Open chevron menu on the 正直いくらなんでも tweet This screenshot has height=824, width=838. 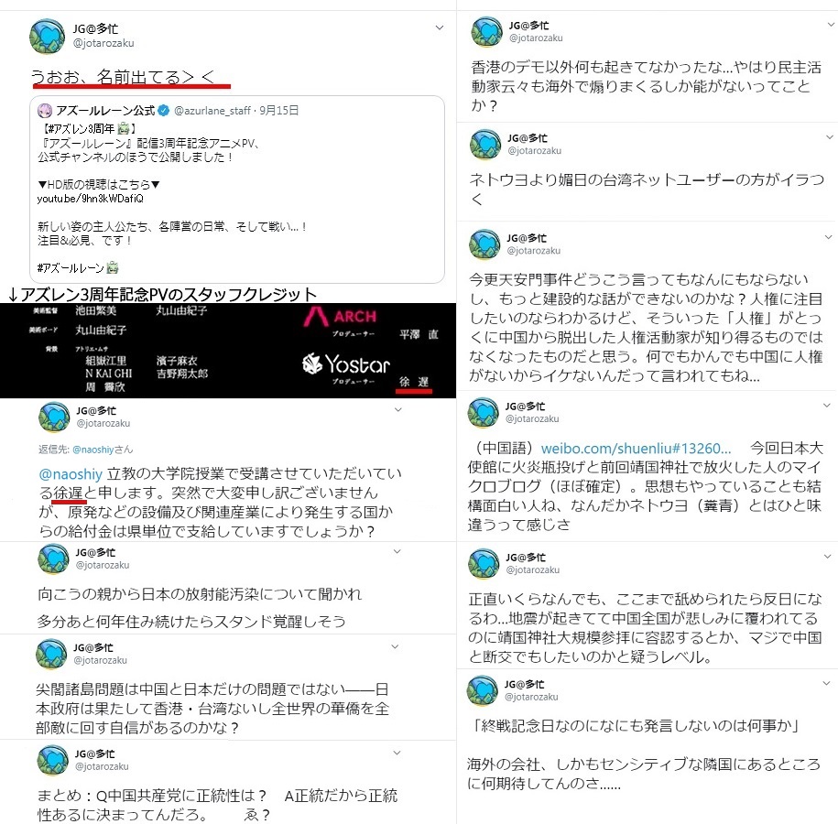827,557
